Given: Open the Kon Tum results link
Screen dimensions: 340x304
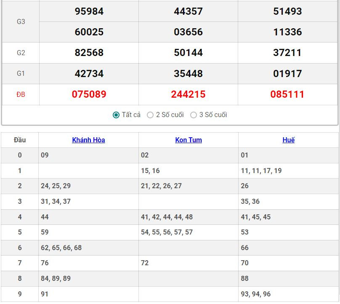Looking at the screenshot, I should point(188,140).
